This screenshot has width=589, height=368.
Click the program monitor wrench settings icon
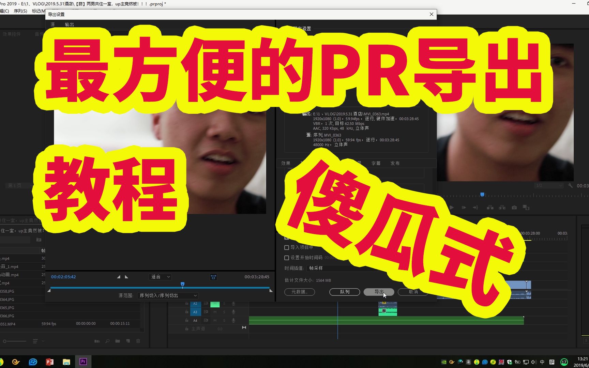[571, 185]
